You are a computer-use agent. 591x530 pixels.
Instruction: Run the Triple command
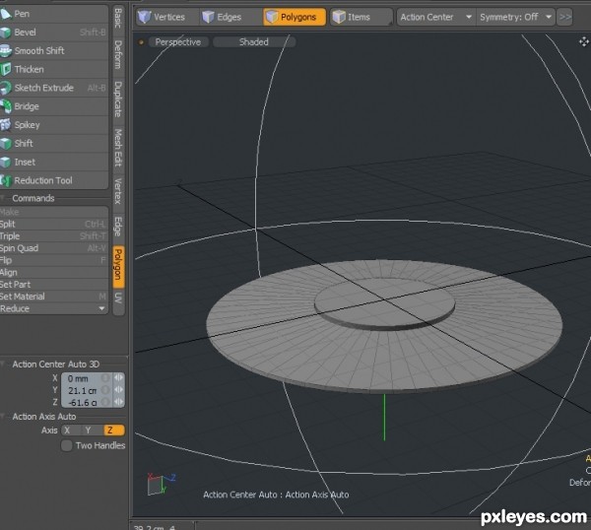pos(54,236)
